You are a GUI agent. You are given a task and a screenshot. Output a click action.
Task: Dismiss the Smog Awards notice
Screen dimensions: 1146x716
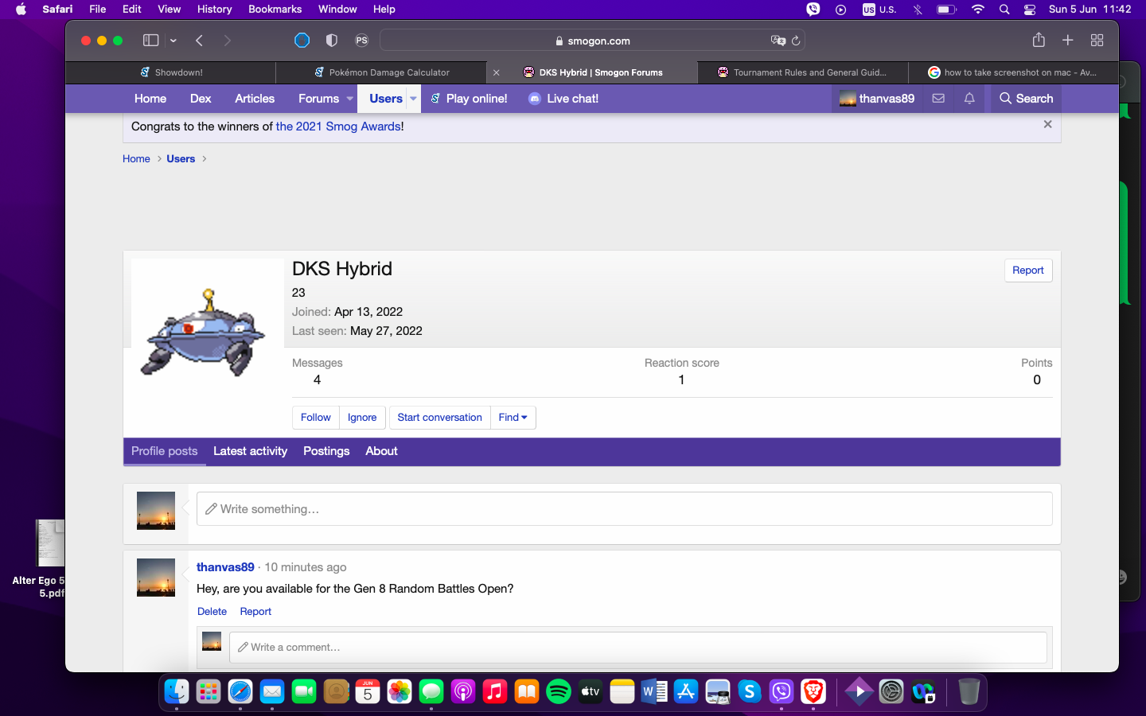pyautogui.click(x=1047, y=124)
